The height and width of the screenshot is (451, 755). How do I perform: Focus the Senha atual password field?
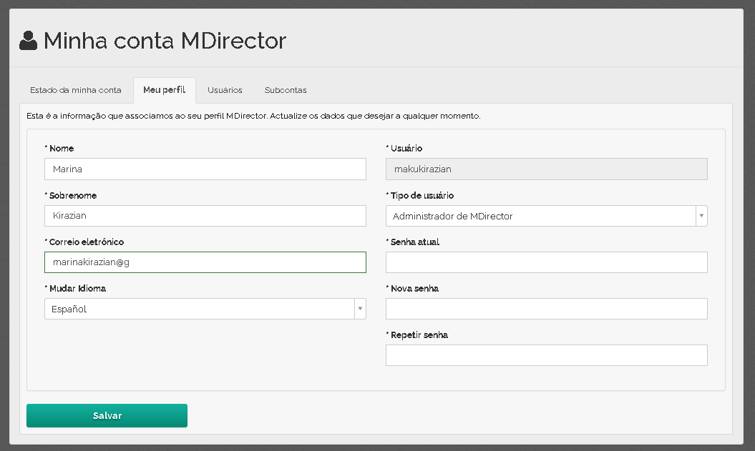546,262
